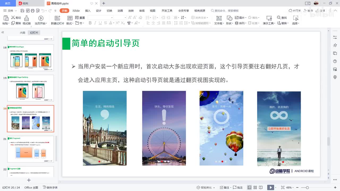The width and height of the screenshot is (340, 191).
Task: Start slideshow from status bar play button
Action: [x=270, y=188]
